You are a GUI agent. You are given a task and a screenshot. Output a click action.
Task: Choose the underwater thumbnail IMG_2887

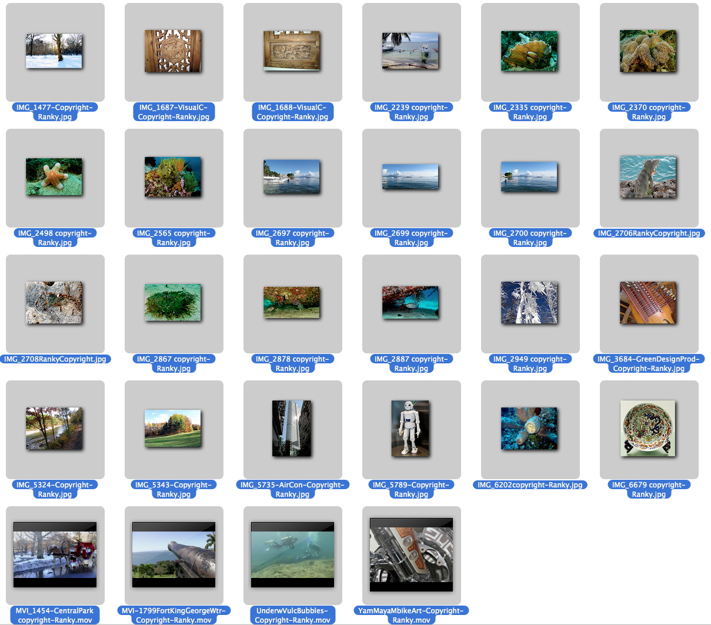click(x=411, y=303)
